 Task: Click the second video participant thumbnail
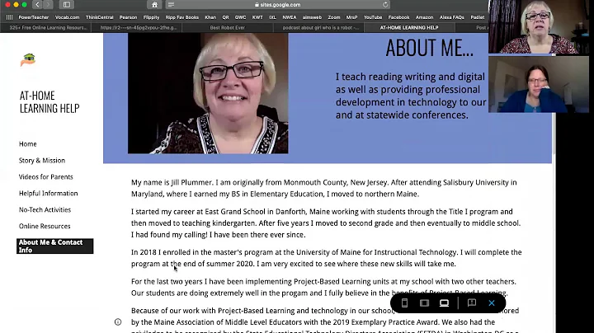(539, 84)
